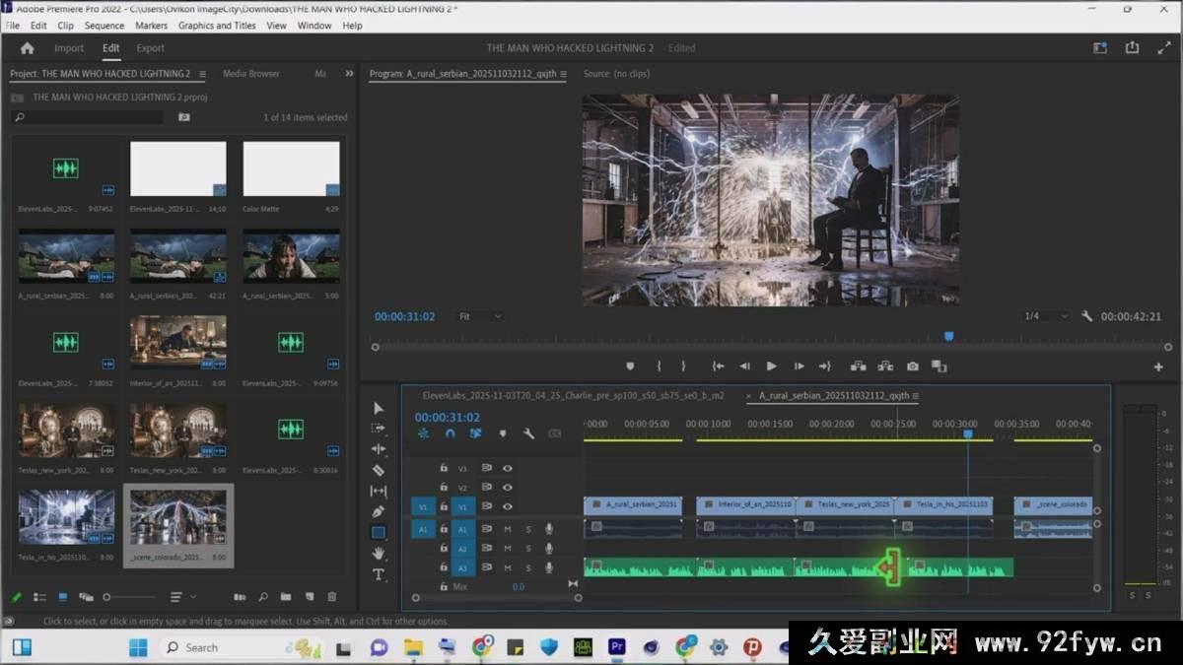Screen dimensions: 1183x665
Task: Hide the V1 track output eye
Action: click(508, 506)
